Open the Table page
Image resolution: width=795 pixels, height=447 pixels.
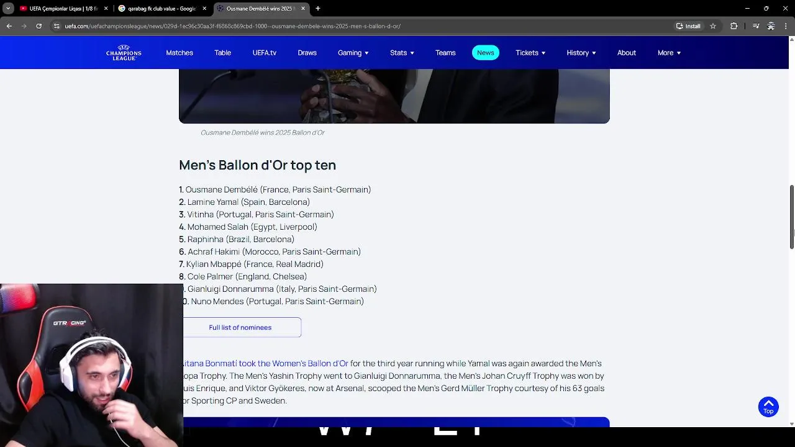point(223,53)
